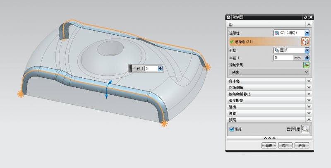The height and width of the screenshot is (168, 331).
Task: Click the 确定 OK button
Action: pyautogui.click(x=269, y=146)
